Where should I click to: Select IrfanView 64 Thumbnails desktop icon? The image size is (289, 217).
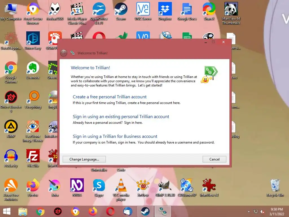231,14
